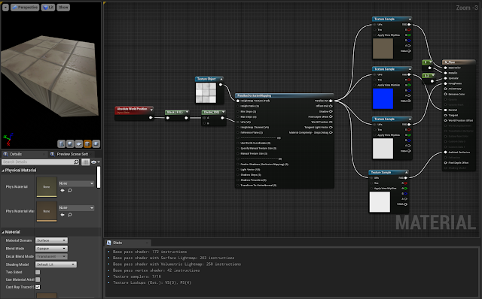This screenshot has height=299, width=482.
Task: Click the Pixel Depth Offset output pin on ParallaxOcclusionMapping
Action: 331,116
